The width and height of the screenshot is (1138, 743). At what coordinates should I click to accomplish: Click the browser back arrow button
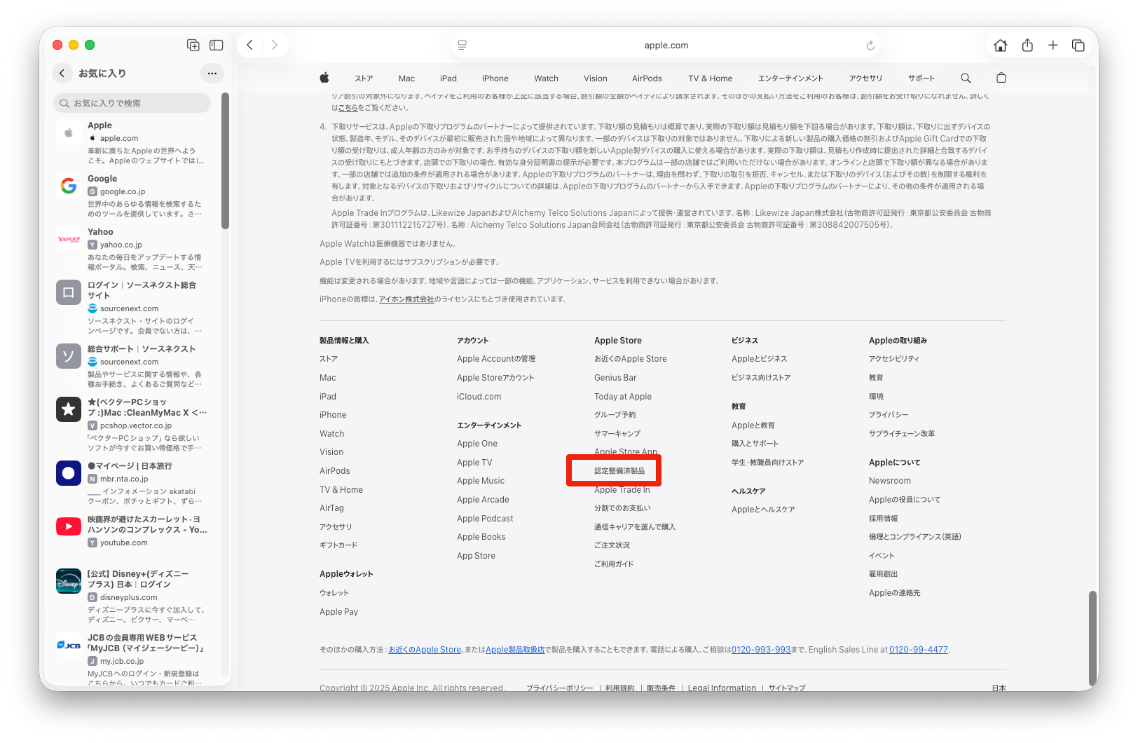(x=250, y=45)
